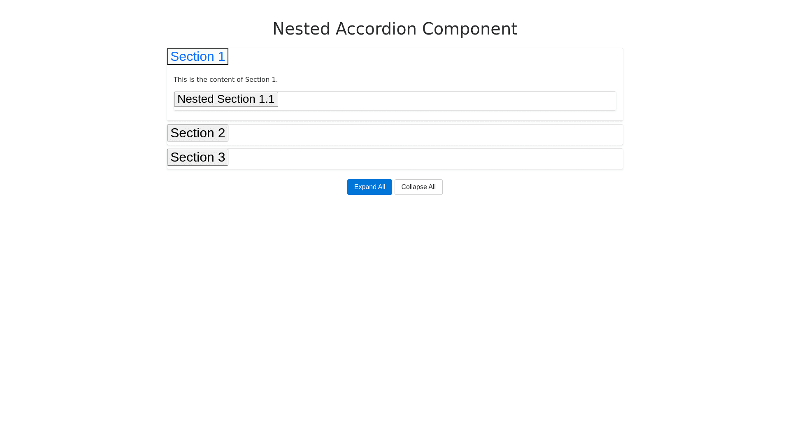Open the Section 3 accordion

pyautogui.click(x=197, y=157)
